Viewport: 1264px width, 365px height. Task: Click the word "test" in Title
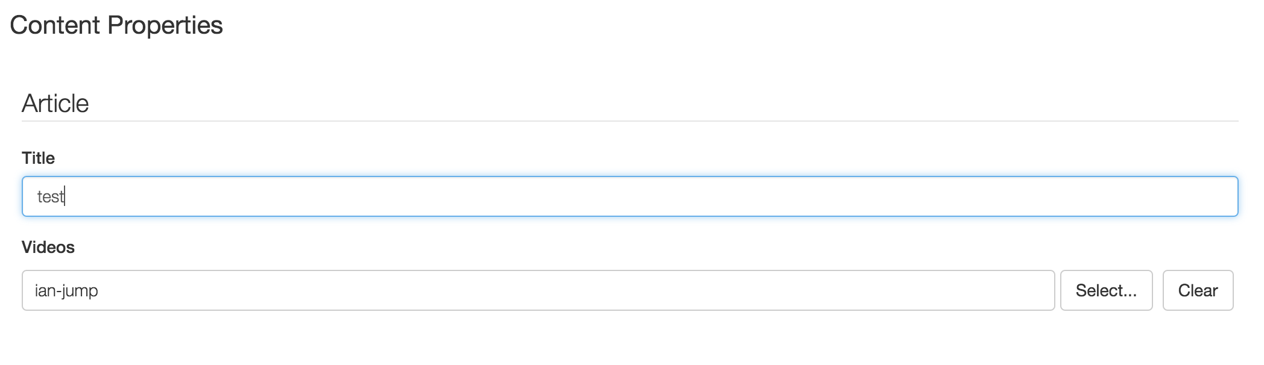50,197
